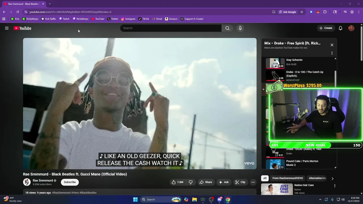Open Rae Sremmurd channel name link
Screen dimensions: 363x204
[43, 180]
